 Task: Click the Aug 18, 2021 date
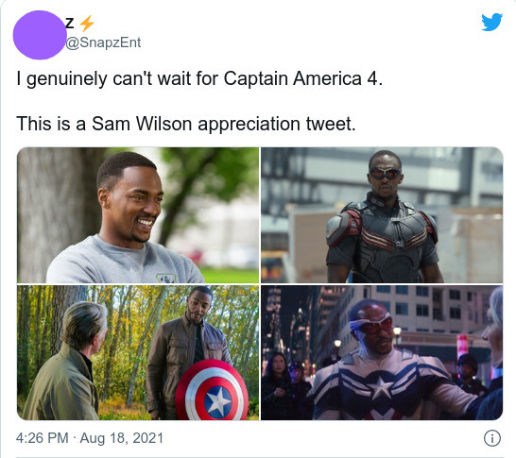coord(121,438)
